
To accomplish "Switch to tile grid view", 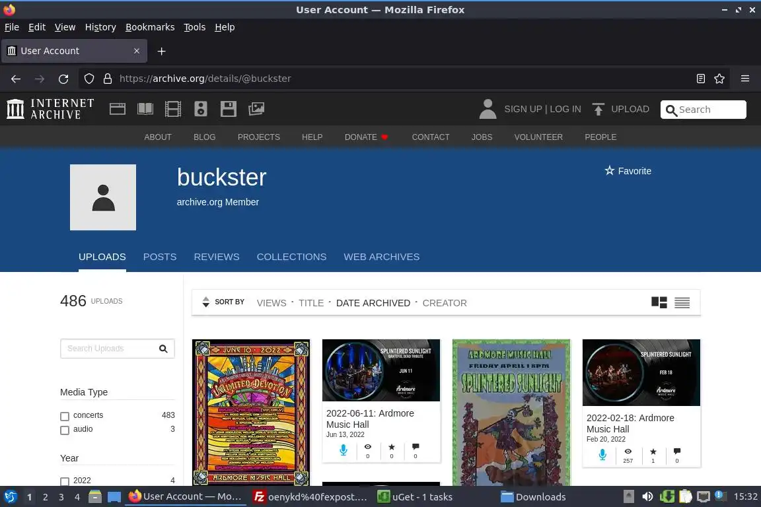I will [x=659, y=303].
